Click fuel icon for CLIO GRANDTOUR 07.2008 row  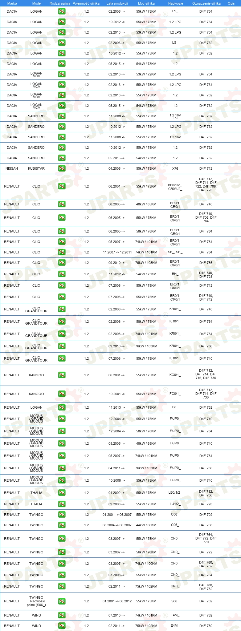(x=62, y=358)
